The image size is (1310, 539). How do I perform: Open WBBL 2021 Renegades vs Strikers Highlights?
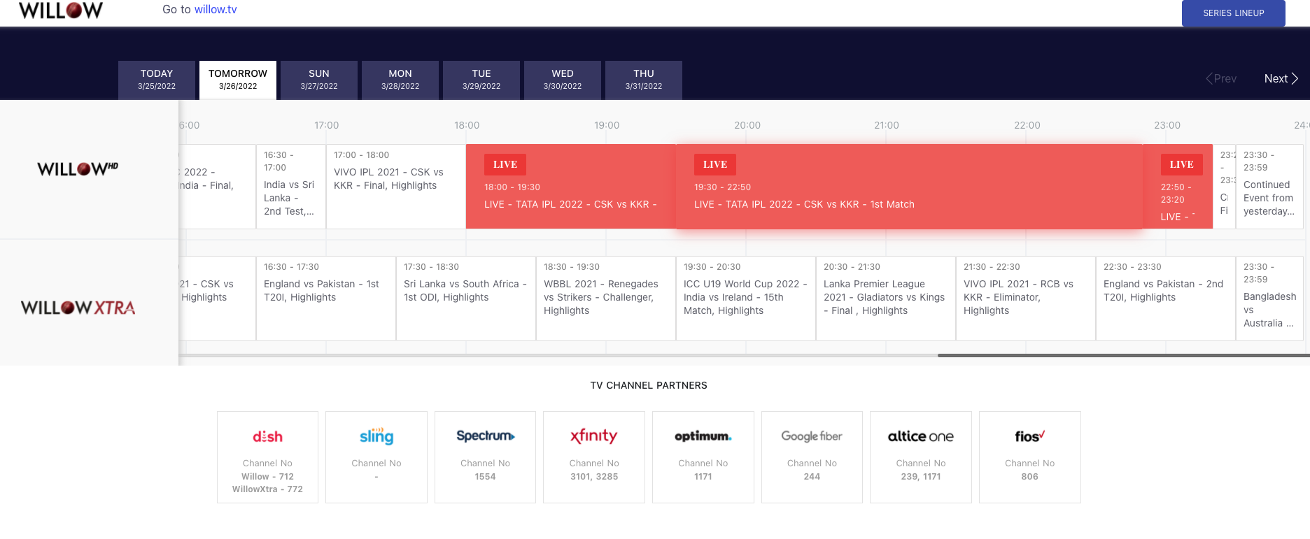[x=606, y=299]
